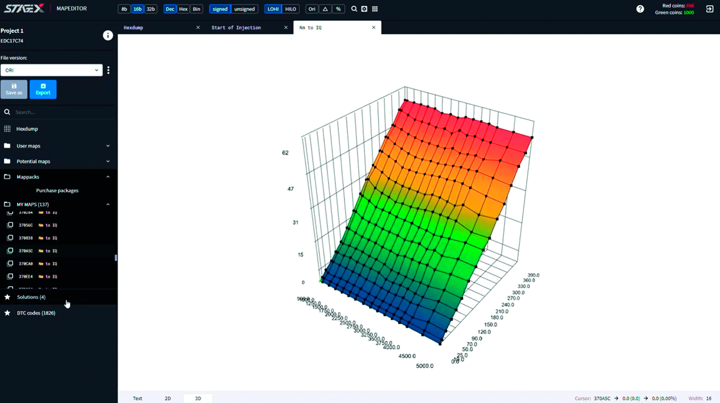
Task: Click the target icon next to search
Action: (x=364, y=9)
